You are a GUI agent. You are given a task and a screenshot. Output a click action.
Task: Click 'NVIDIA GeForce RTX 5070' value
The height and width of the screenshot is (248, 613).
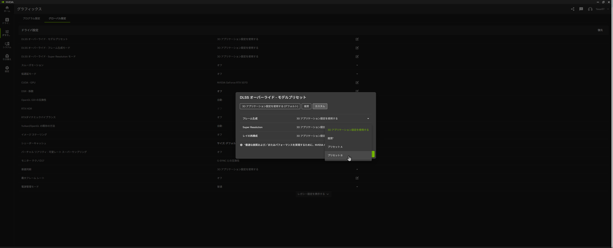point(232,82)
